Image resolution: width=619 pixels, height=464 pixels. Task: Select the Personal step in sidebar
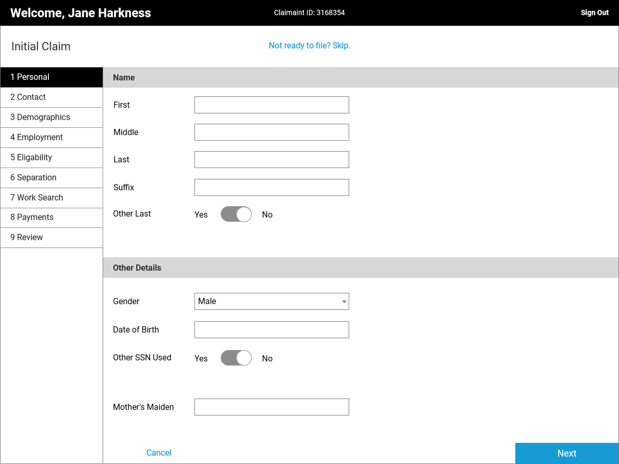(x=52, y=77)
